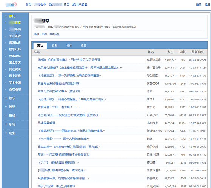Click the 最新回复 column header
Image resolution: width=211 pixels, height=188 pixels.
197,52
